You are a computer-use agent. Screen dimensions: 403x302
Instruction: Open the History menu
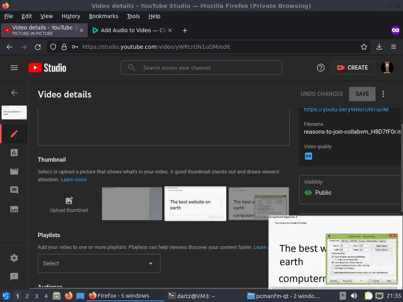(71, 16)
